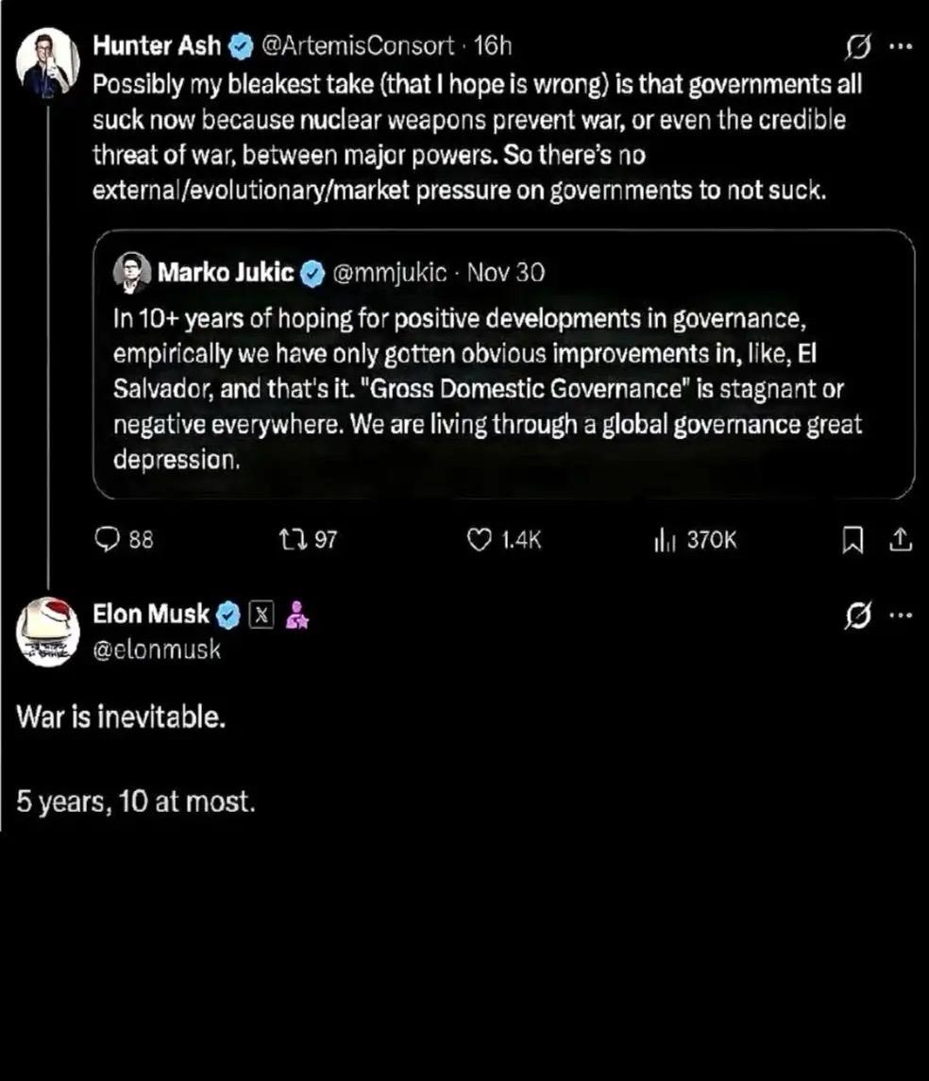Open the @elonmusk handle link
The width and height of the screenshot is (929, 1081).
[x=157, y=649]
